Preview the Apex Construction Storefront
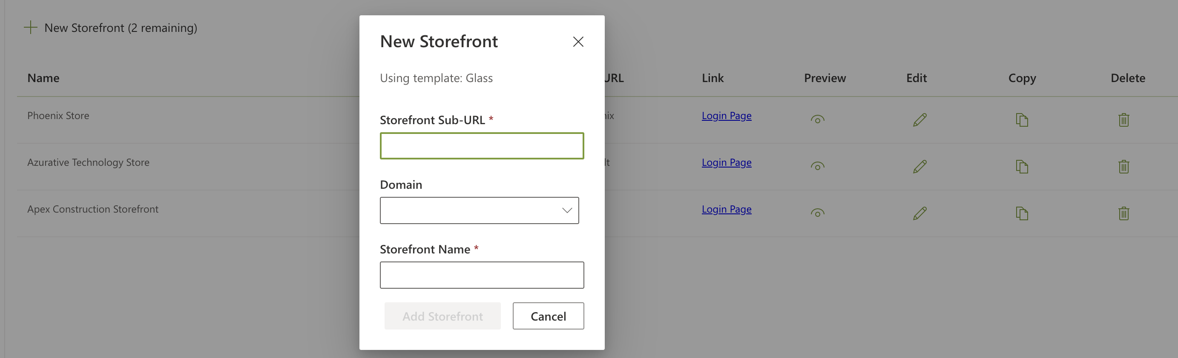Image resolution: width=1178 pixels, height=358 pixels. [817, 213]
